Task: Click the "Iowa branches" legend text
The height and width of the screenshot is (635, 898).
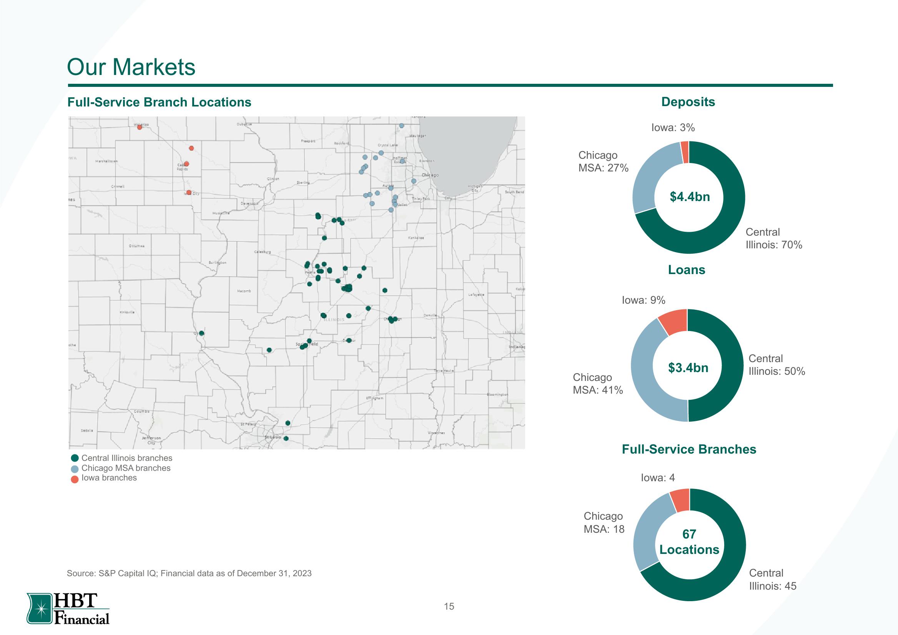Action: pos(109,478)
